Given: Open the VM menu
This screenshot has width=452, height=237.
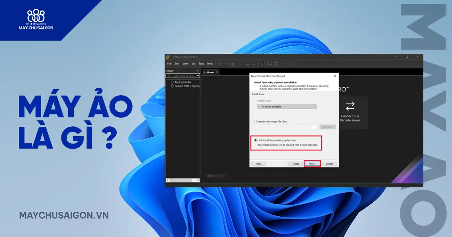Looking at the screenshot, I should [194, 64].
